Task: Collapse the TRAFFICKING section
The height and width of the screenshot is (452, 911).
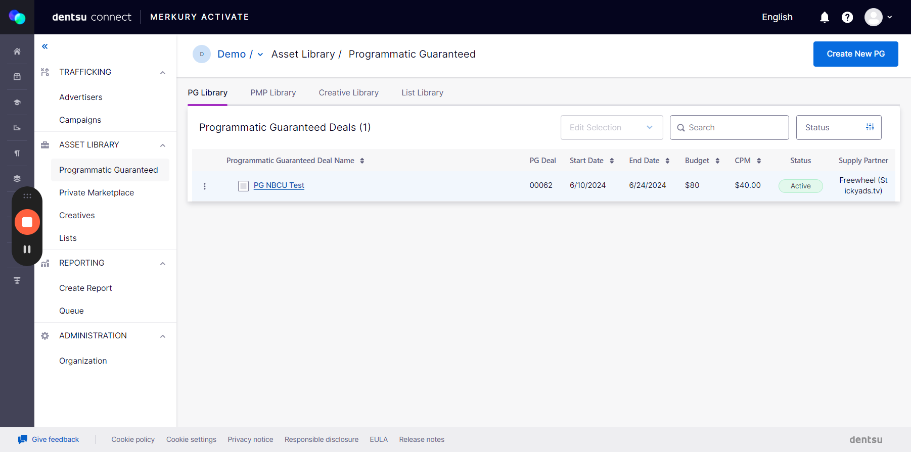Action: pyautogui.click(x=163, y=72)
